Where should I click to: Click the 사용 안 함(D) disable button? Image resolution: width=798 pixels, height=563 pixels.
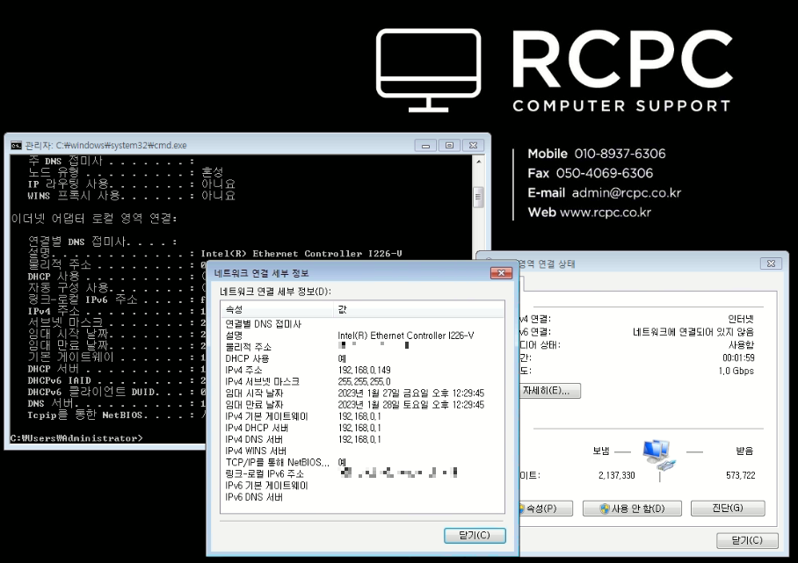(632, 508)
